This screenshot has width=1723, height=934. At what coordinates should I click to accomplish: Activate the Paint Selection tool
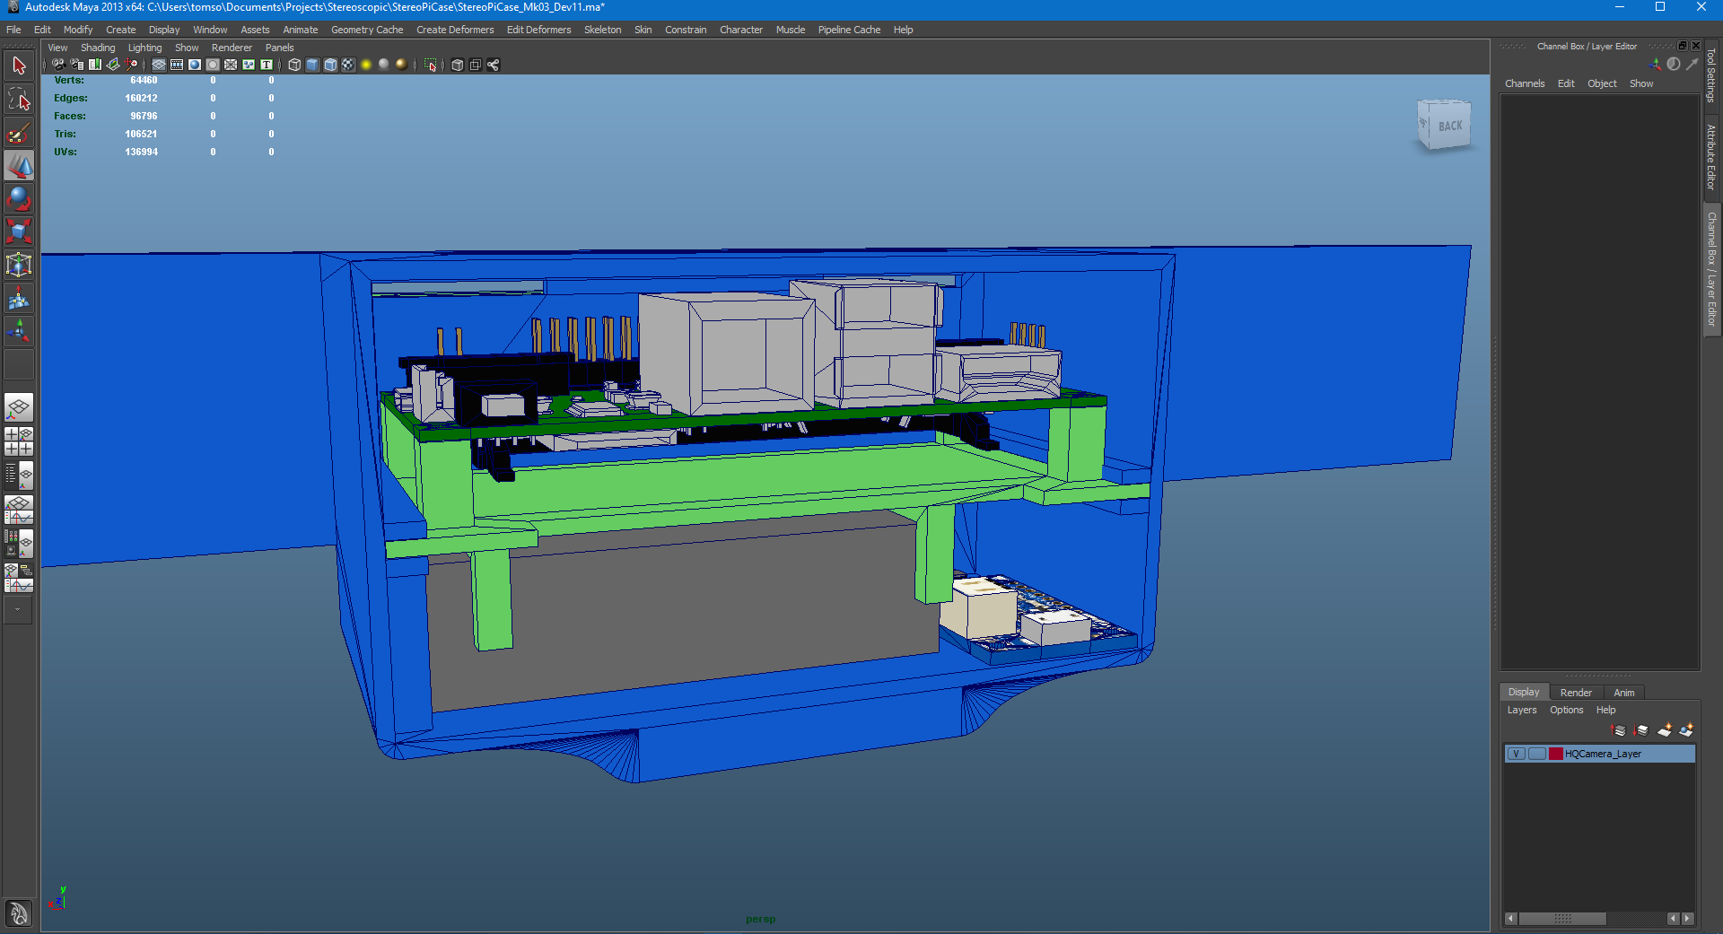[19, 133]
